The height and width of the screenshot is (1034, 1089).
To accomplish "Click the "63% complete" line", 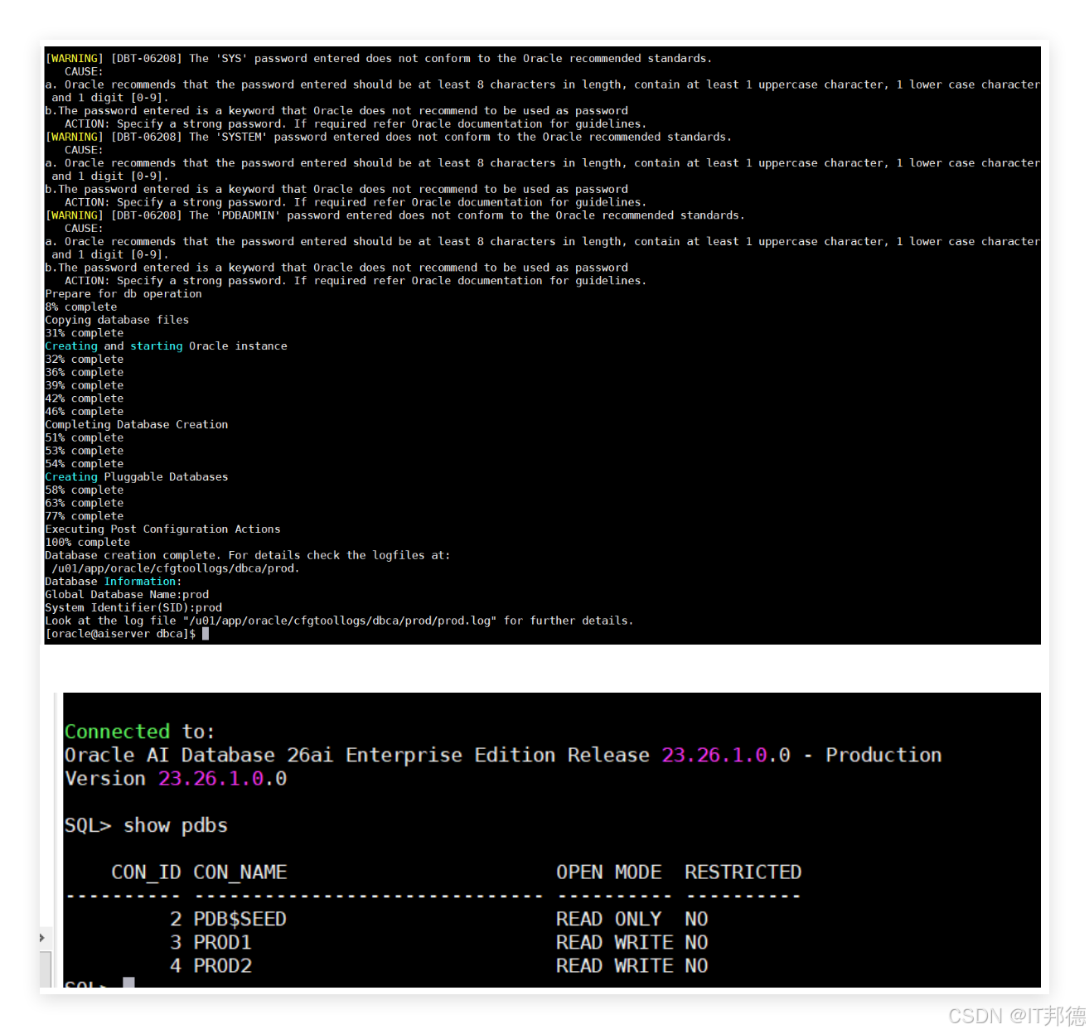I will pos(85,503).
